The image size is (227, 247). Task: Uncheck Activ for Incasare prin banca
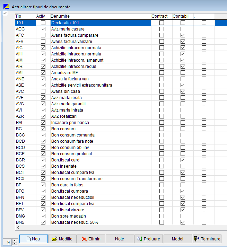43,123
